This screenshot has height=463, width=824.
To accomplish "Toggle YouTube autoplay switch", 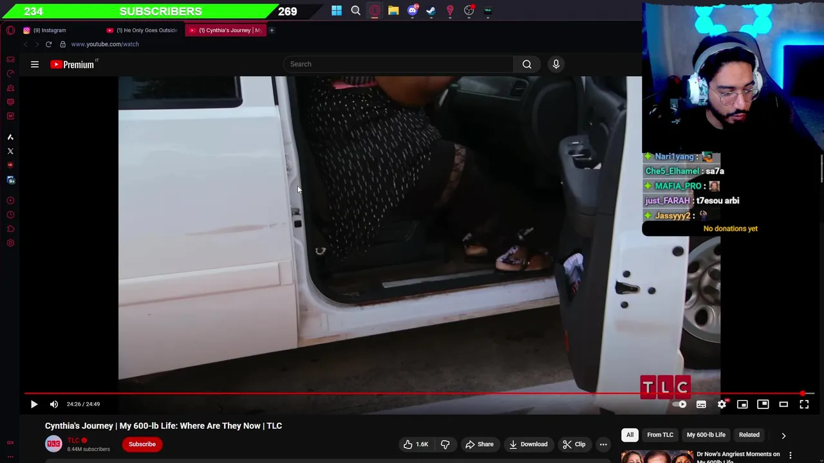I will pos(680,404).
